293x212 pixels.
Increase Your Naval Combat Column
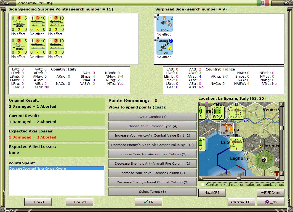click(153, 173)
